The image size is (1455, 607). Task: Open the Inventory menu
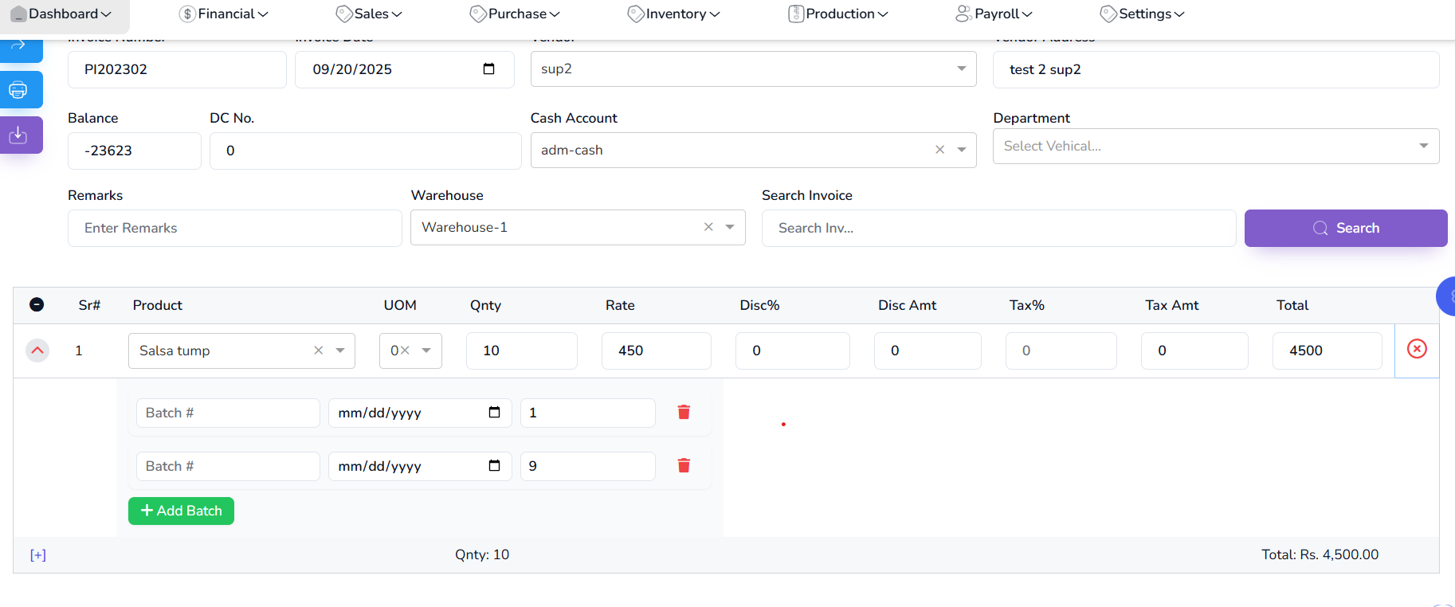pos(674,14)
